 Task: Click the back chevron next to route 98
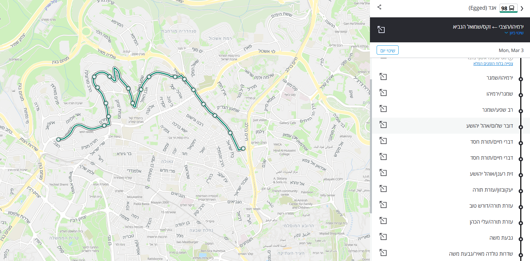tap(522, 8)
